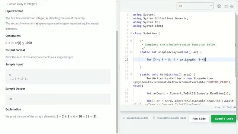Viewport: 238px width, 134px height.
Task: Click 'using System.Linq;' code line
Action: [x=148, y=26]
